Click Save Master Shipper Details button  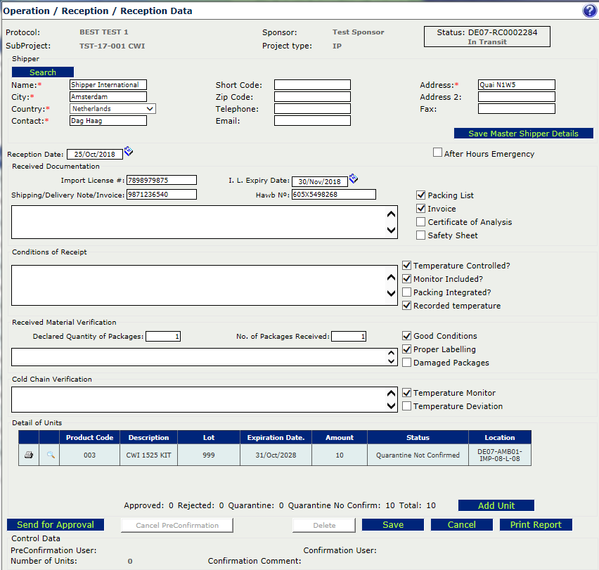(x=523, y=134)
